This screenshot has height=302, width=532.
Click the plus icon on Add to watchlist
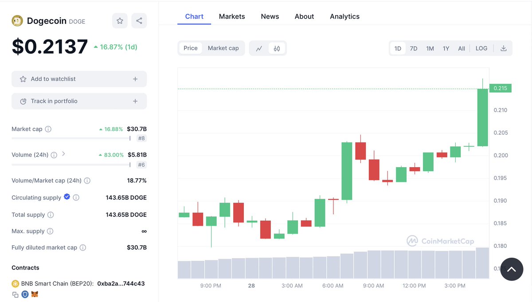coord(135,79)
